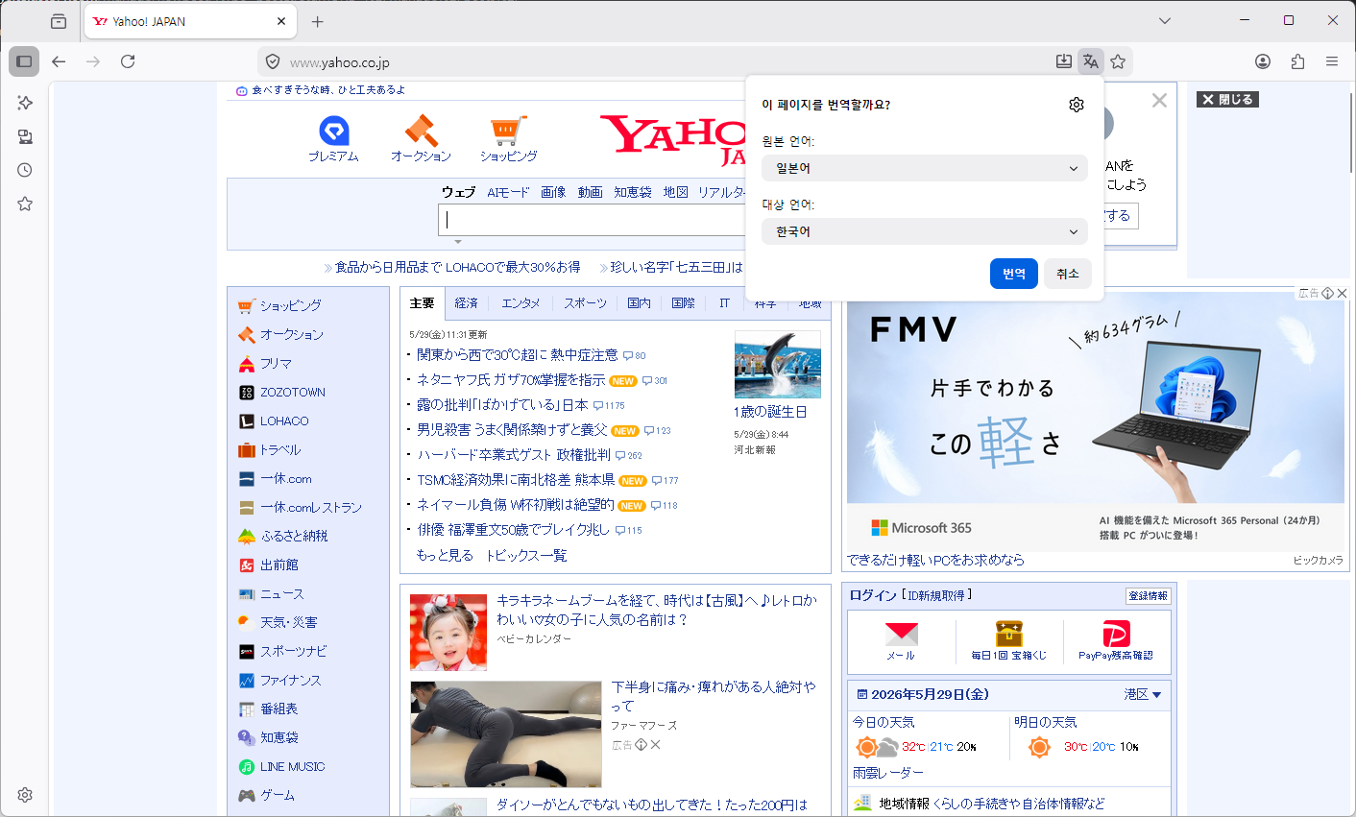Toggle the sidebar panel button
The width and height of the screenshot is (1356, 817).
(x=24, y=61)
